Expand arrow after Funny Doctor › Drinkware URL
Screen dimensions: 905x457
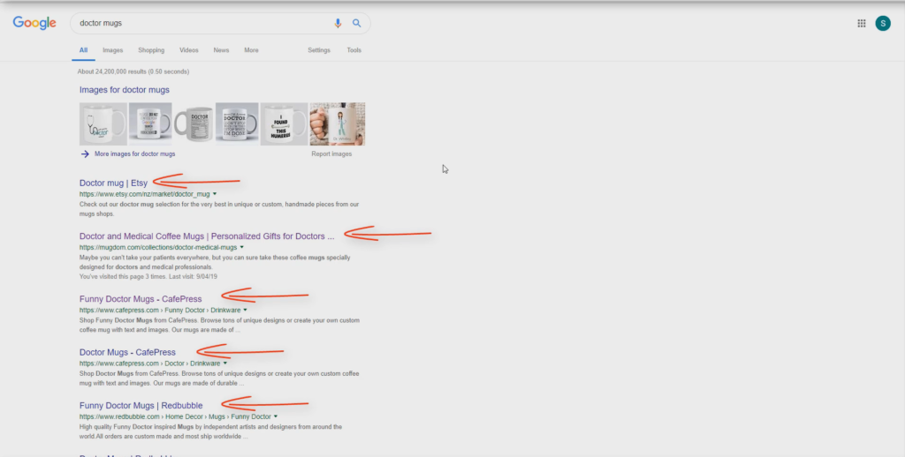point(246,310)
